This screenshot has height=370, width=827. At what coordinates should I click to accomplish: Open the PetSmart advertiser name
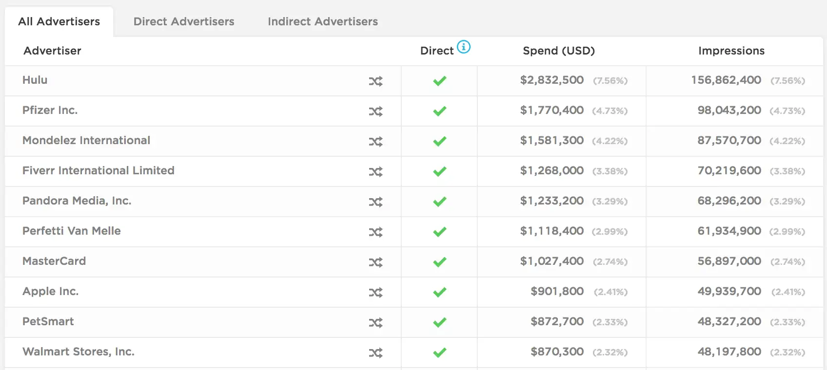(x=48, y=321)
